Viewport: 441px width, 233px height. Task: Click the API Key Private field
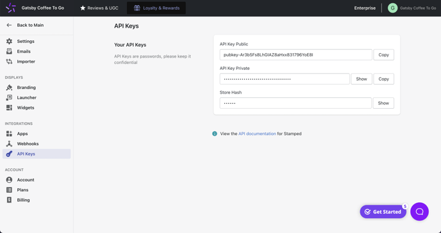285,79
